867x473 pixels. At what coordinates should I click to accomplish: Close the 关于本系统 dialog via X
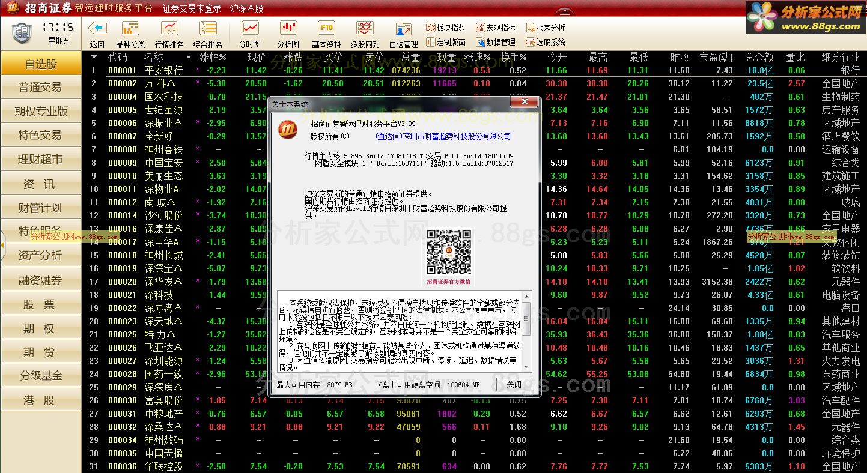click(524, 103)
